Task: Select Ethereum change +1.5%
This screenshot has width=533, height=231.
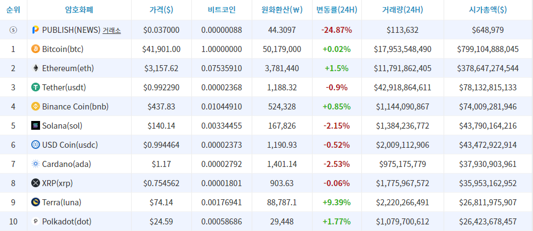Action: (337, 68)
